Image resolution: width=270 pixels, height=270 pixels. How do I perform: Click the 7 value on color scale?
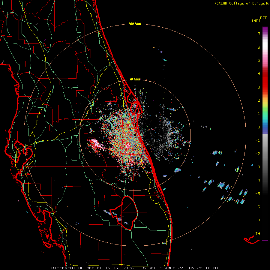(x=259, y=34)
